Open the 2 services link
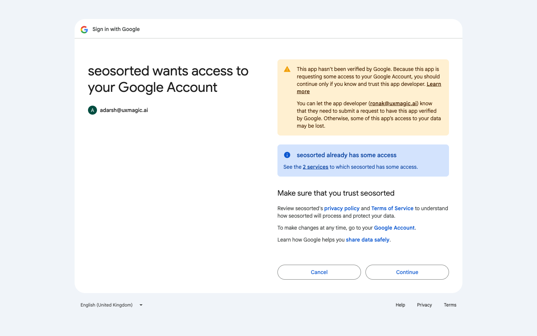The image size is (537, 336). pos(315,167)
